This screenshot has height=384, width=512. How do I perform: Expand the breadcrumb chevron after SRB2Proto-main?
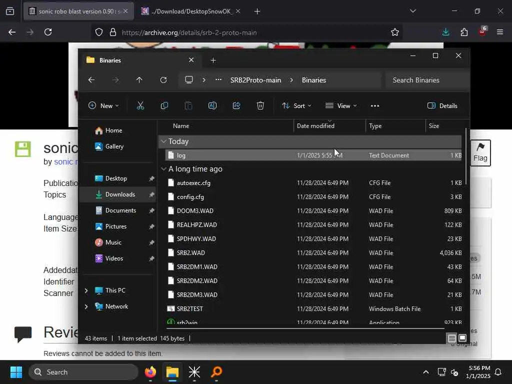[x=291, y=80]
